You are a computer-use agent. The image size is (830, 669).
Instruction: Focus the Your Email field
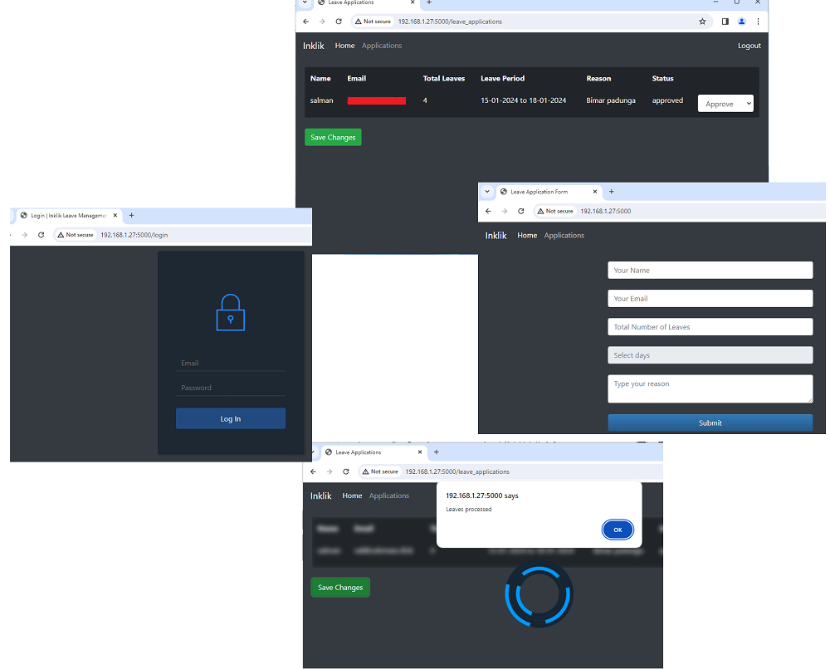click(710, 299)
